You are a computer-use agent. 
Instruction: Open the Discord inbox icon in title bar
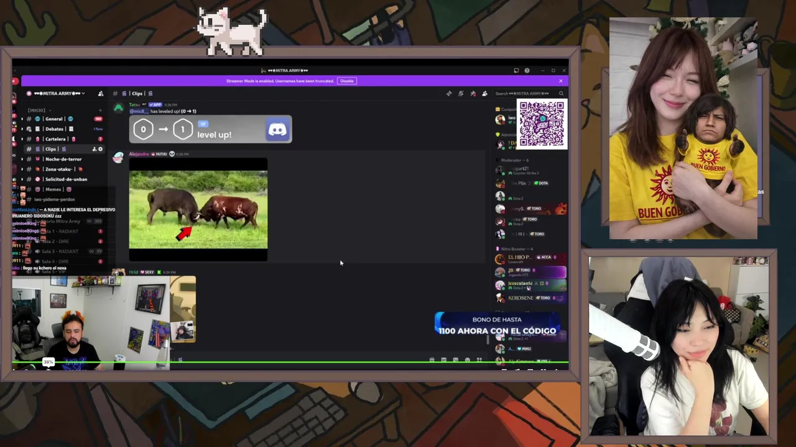click(x=516, y=70)
